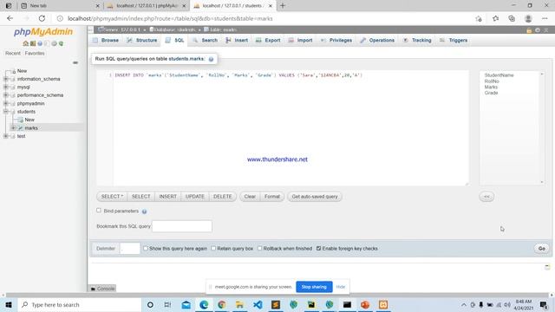The height and width of the screenshot is (312, 555).
Task: Clear the SQL query box
Action: pos(250,197)
